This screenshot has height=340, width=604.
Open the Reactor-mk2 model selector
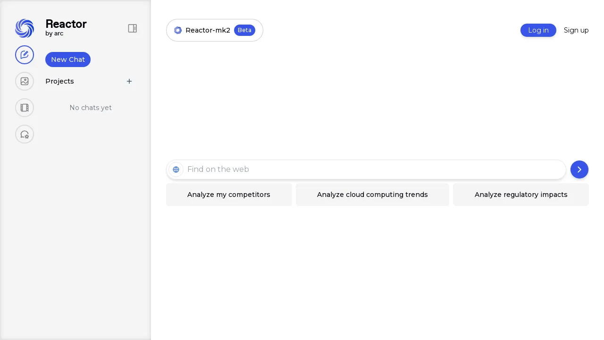tap(215, 30)
